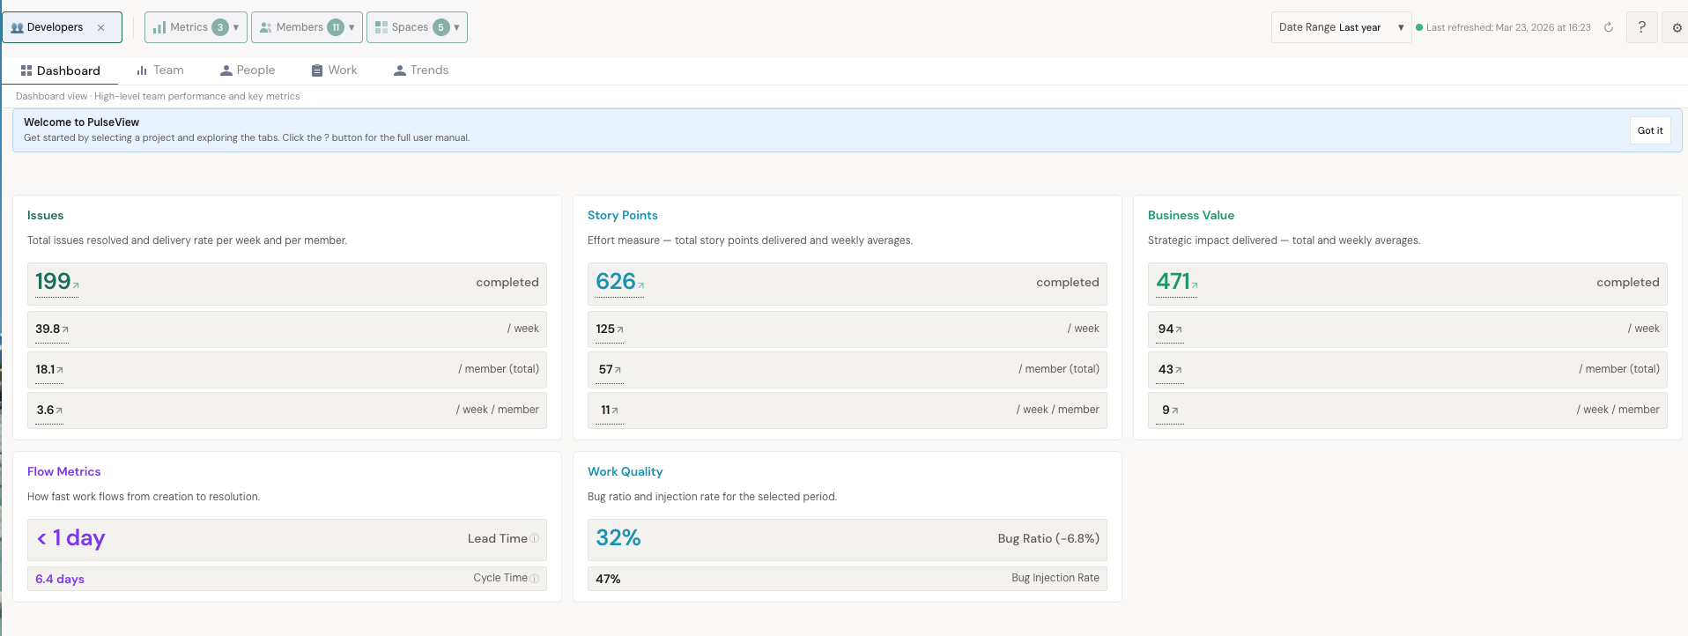Click the 57 story points per member value
The height and width of the screenshot is (636, 1688).
(x=606, y=369)
